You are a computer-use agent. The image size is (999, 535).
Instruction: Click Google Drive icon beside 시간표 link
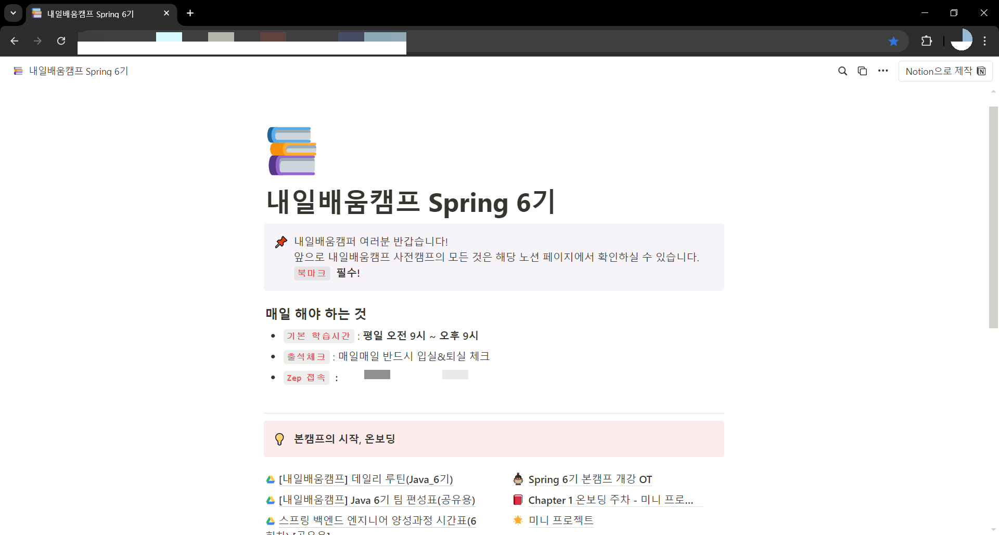[271, 521]
